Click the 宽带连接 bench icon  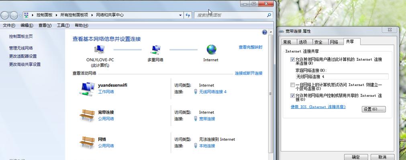(x=87, y=115)
